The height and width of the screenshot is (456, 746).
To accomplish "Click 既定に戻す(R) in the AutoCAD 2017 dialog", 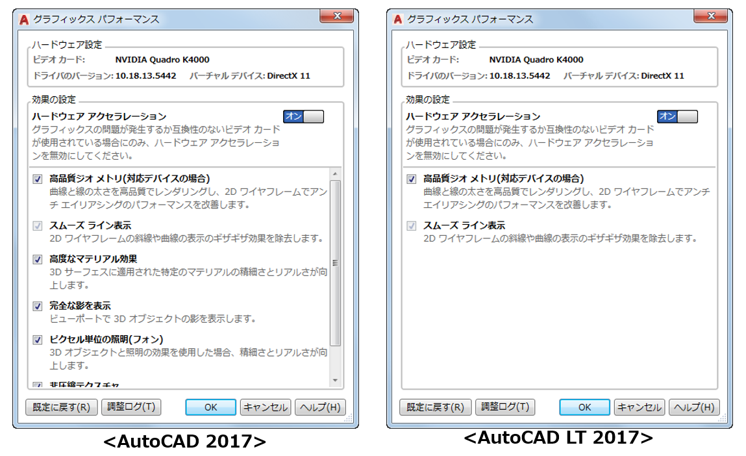I will click(x=62, y=407).
